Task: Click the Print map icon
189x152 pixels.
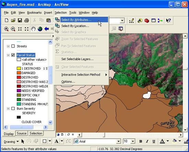Action: (27, 20)
